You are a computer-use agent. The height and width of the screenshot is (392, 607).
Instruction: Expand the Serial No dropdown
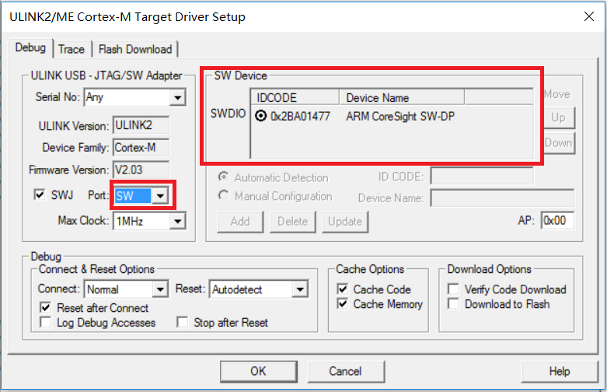(x=177, y=98)
